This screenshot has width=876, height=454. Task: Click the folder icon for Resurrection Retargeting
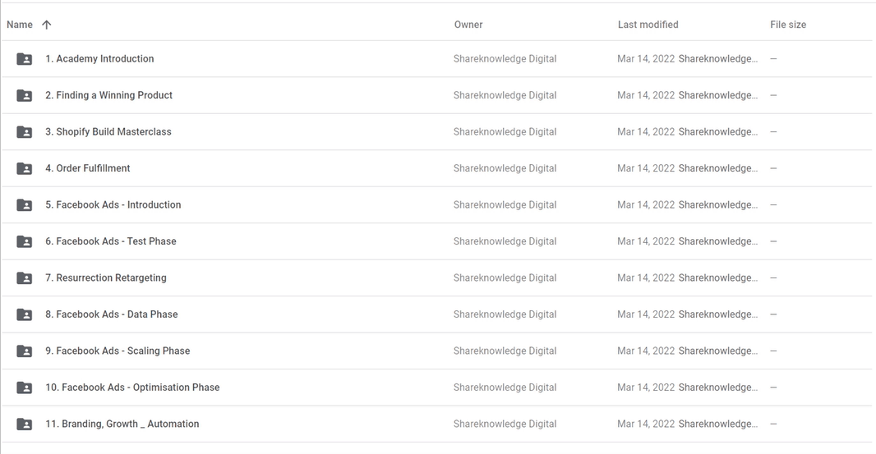click(25, 278)
